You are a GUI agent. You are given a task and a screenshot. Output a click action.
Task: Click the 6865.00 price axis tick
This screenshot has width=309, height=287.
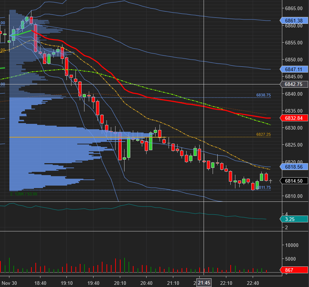(x=293, y=8)
